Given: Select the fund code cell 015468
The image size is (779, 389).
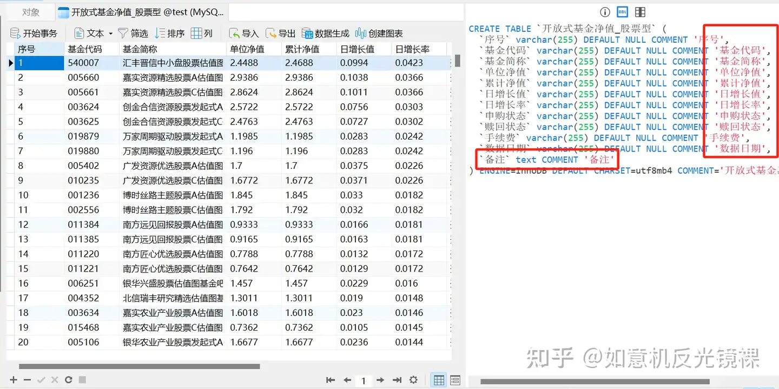Looking at the screenshot, I should pos(91,327).
